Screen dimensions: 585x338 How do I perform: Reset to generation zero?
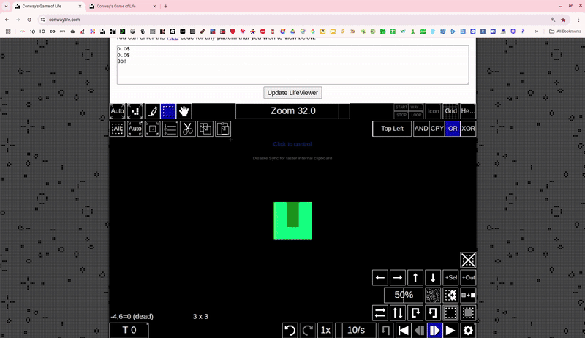pos(404,331)
